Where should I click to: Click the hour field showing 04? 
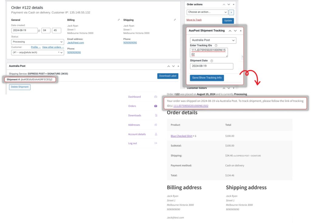tap(46, 30)
